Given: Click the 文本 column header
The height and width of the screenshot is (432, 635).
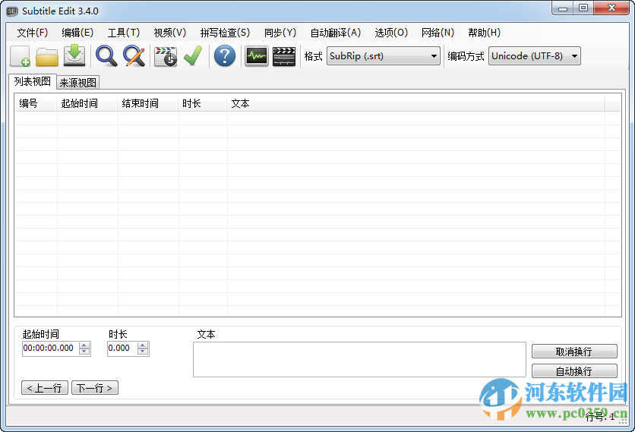Looking at the screenshot, I should tap(416, 103).
